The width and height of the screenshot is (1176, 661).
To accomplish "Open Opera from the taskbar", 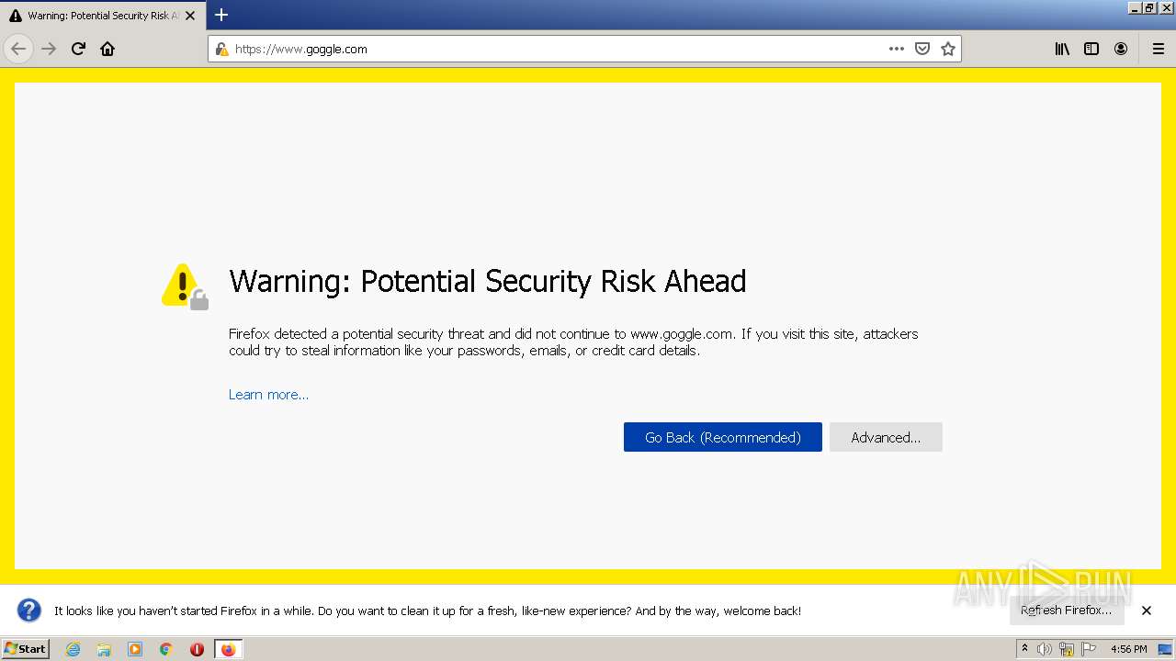I will (x=197, y=649).
